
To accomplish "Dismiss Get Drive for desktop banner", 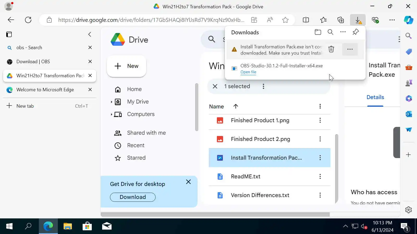I will 188,182.
